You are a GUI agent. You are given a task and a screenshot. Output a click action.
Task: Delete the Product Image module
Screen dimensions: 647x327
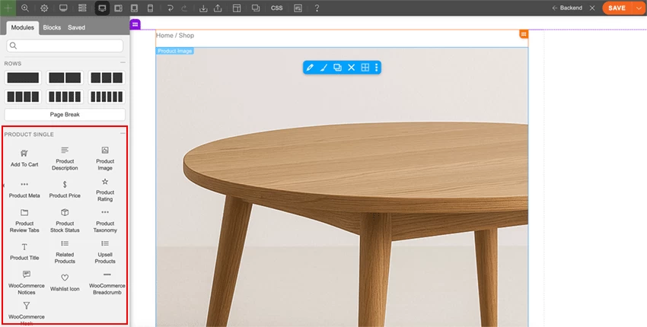(x=351, y=68)
